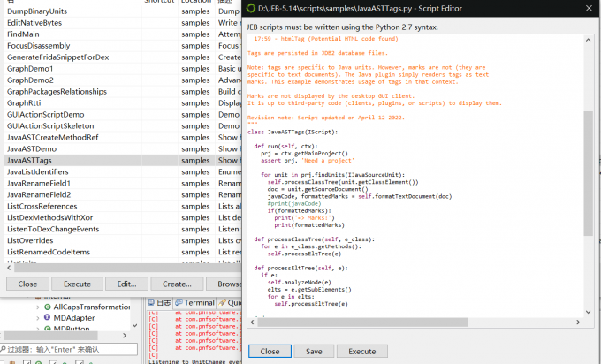Expand the MDAdapter tree node
This screenshot has width=601, height=364.
click(37, 318)
